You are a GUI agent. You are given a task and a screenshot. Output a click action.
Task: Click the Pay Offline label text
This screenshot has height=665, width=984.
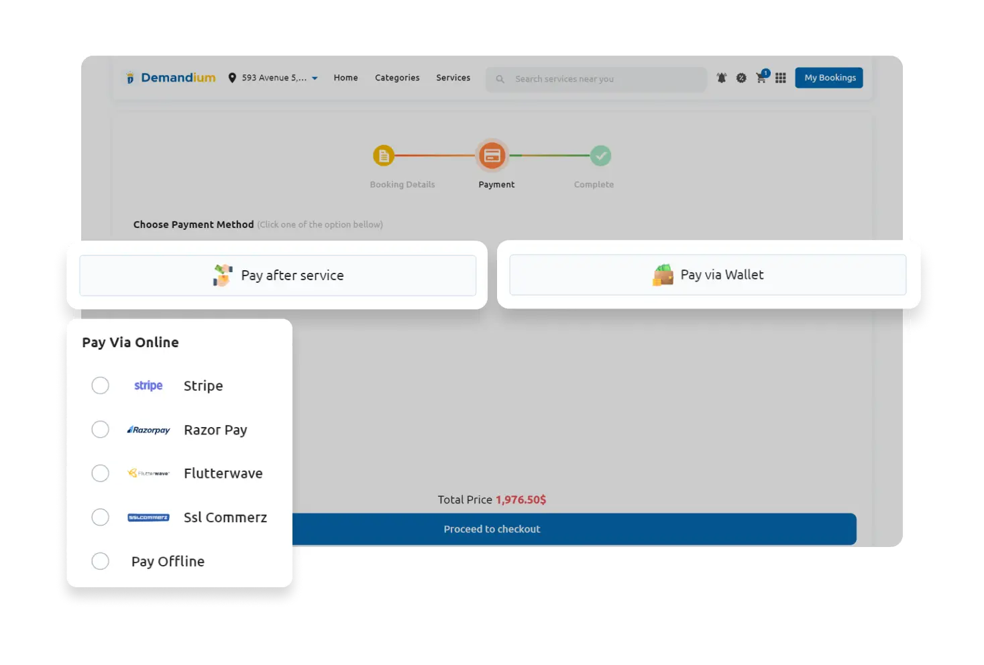pos(168,562)
